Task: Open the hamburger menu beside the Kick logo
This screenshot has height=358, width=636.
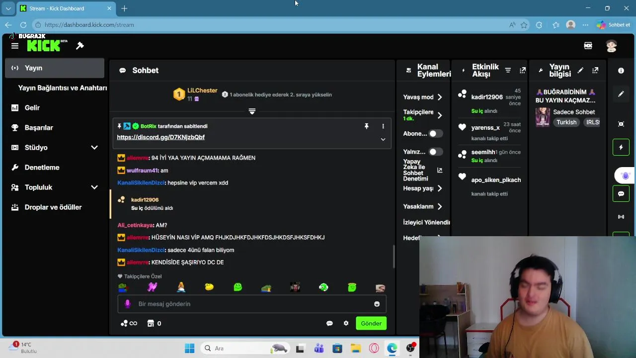Action: [x=15, y=46]
